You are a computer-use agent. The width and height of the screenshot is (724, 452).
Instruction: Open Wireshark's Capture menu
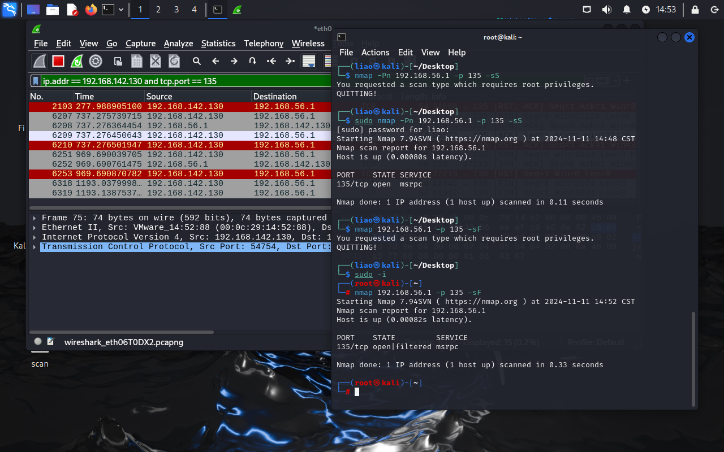pyautogui.click(x=140, y=44)
